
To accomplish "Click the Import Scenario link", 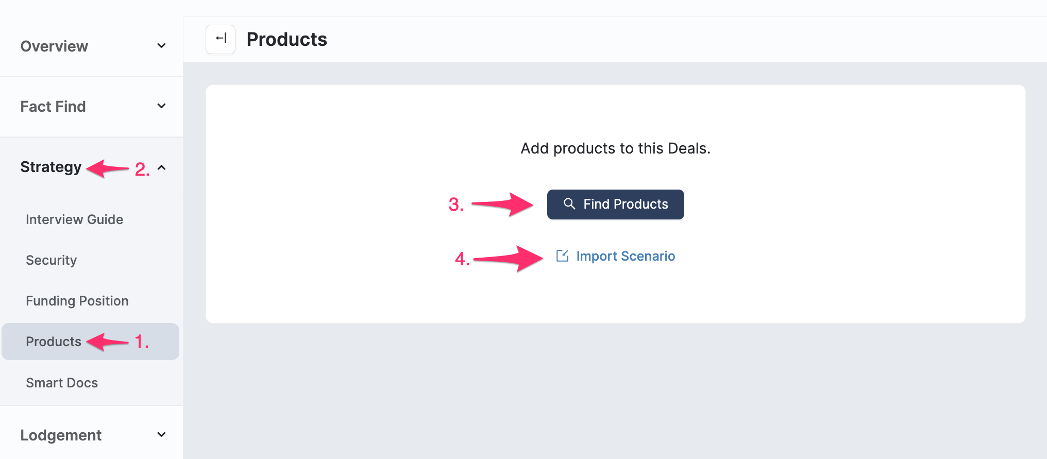I will (x=625, y=256).
